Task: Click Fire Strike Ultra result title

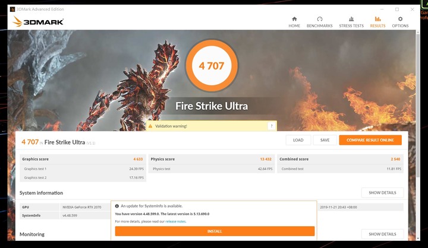Action: pos(65,142)
